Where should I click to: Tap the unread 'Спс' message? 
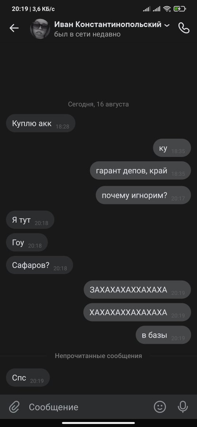click(28, 378)
